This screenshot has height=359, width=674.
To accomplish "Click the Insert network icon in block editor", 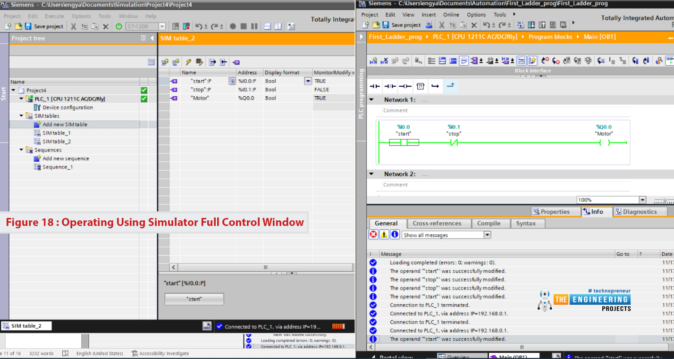I will (x=373, y=60).
